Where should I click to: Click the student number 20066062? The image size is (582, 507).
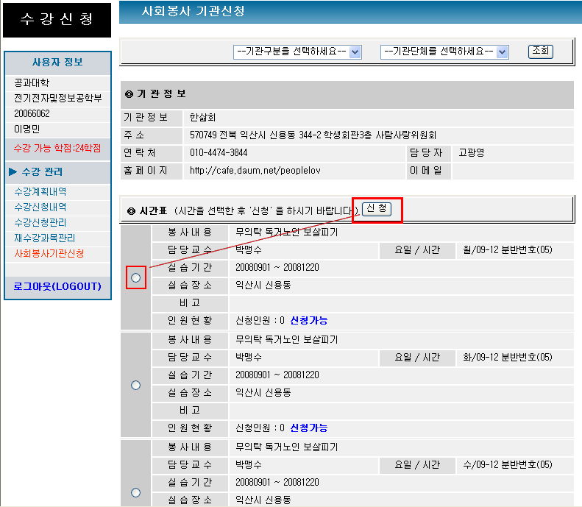(32, 113)
